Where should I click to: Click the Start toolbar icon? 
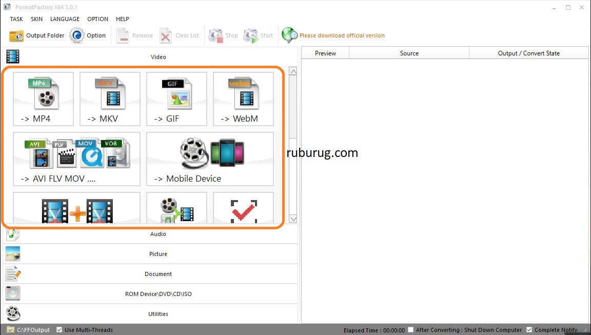251,36
